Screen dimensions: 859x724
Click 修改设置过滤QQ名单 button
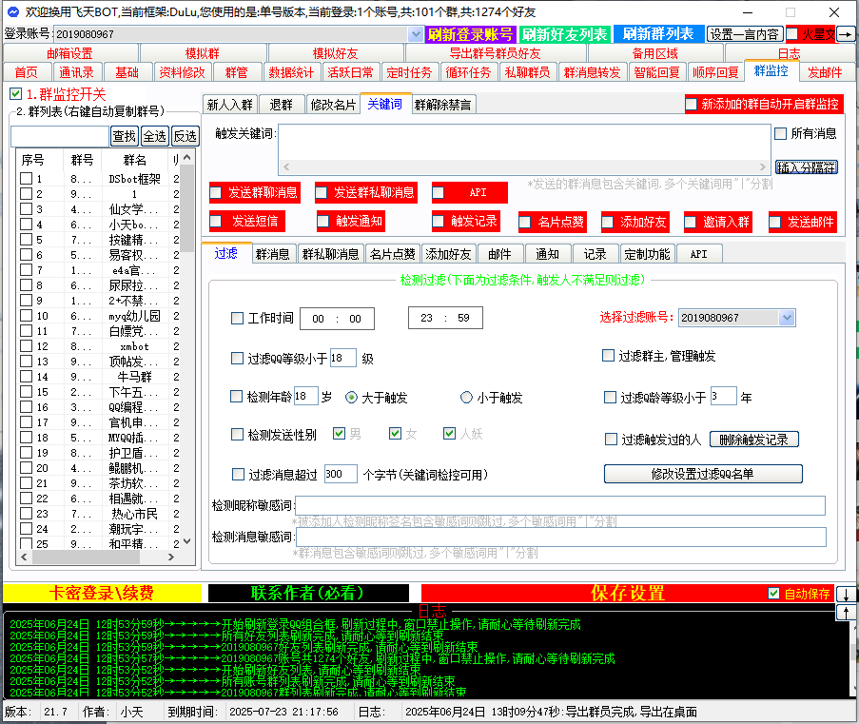point(703,474)
